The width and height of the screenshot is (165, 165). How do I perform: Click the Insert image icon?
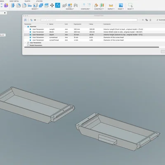point(121,5)
